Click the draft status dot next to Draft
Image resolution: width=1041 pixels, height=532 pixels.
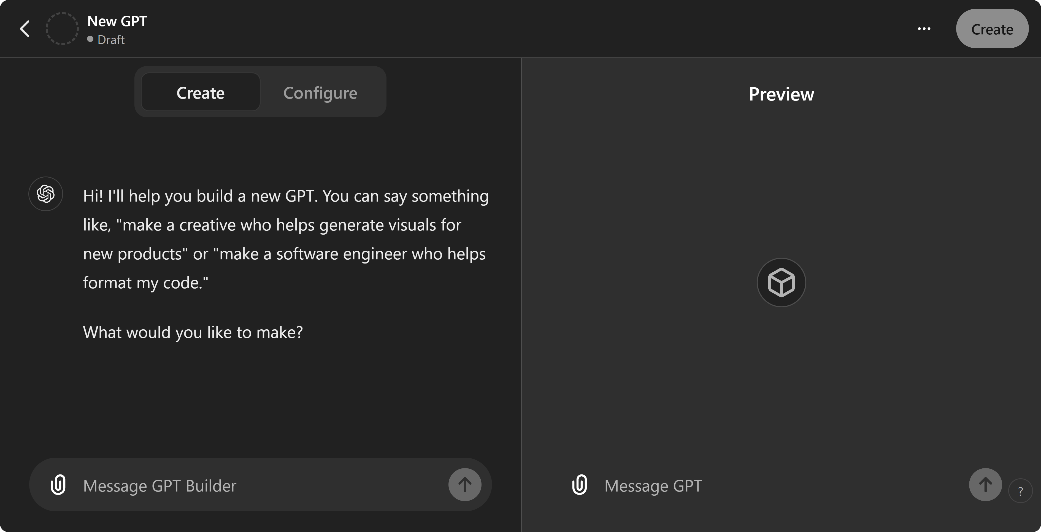pos(90,39)
